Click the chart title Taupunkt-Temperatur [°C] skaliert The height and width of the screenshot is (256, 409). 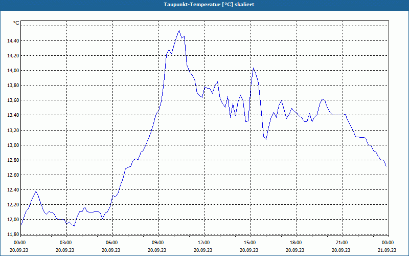[x=209, y=5]
